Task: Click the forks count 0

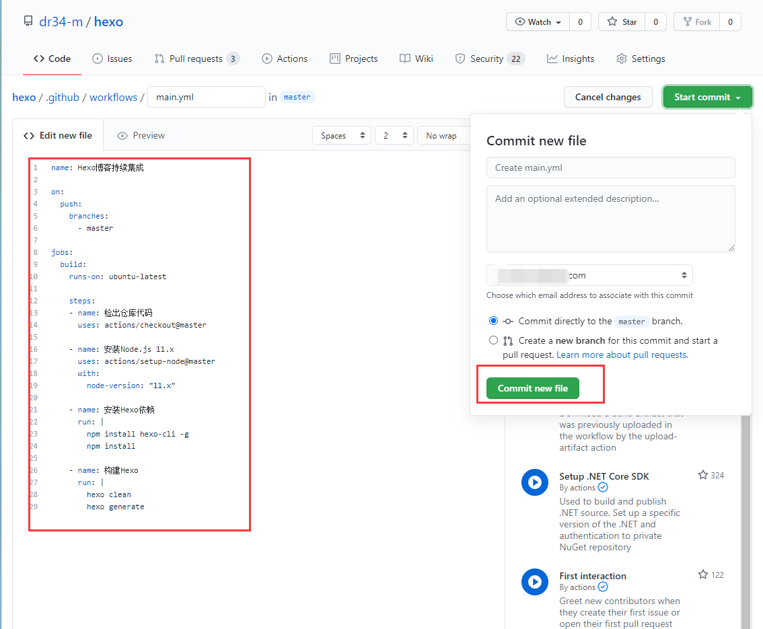Action: point(730,22)
